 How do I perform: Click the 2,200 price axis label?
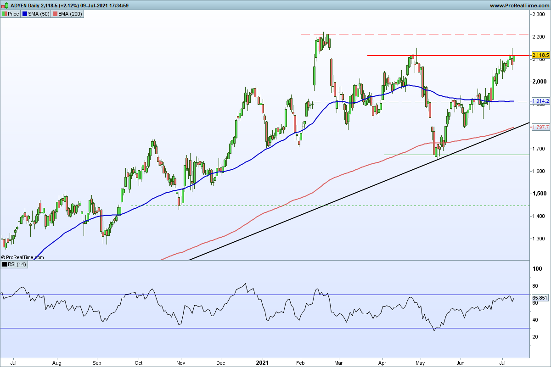pyautogui.click(x=538, y=37)
